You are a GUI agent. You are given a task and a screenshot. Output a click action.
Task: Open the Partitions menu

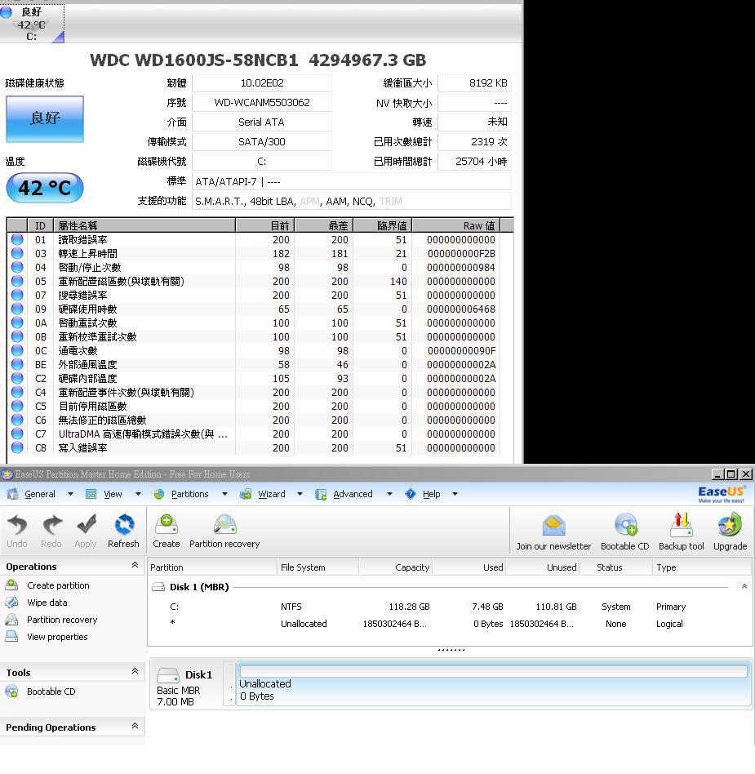[x=190, y=494]
